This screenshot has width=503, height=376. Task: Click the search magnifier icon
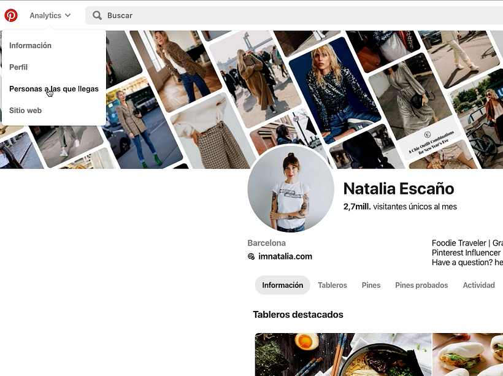tap(97, 15)
